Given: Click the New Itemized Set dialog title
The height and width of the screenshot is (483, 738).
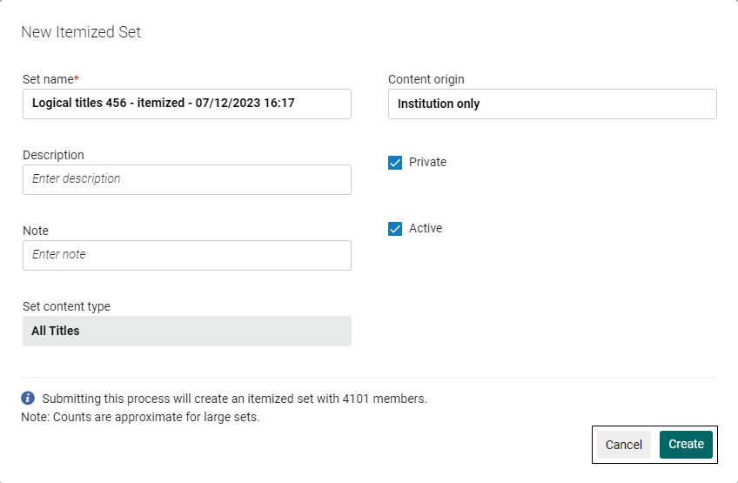Looking at the screenshot, I should 81,32.
